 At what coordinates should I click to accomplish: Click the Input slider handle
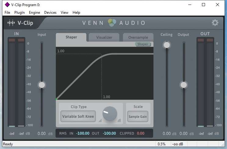42,85
